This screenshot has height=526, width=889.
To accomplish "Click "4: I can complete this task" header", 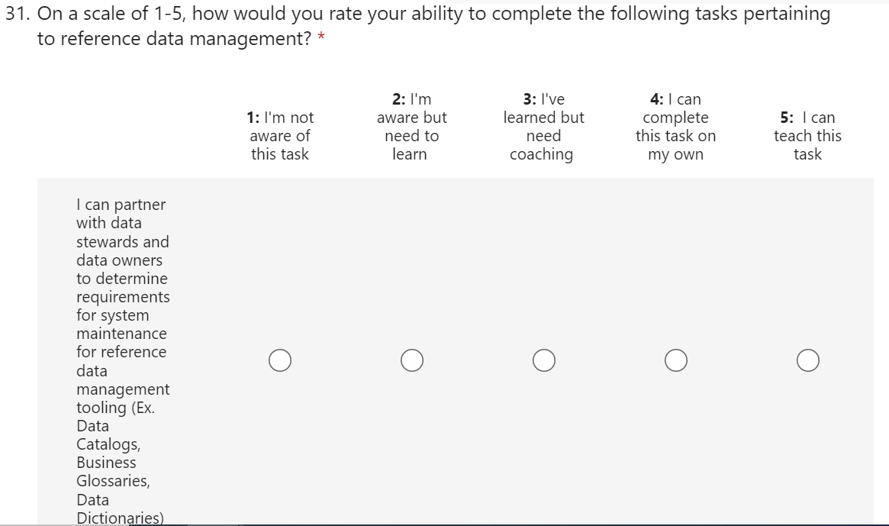I will 676,127.
